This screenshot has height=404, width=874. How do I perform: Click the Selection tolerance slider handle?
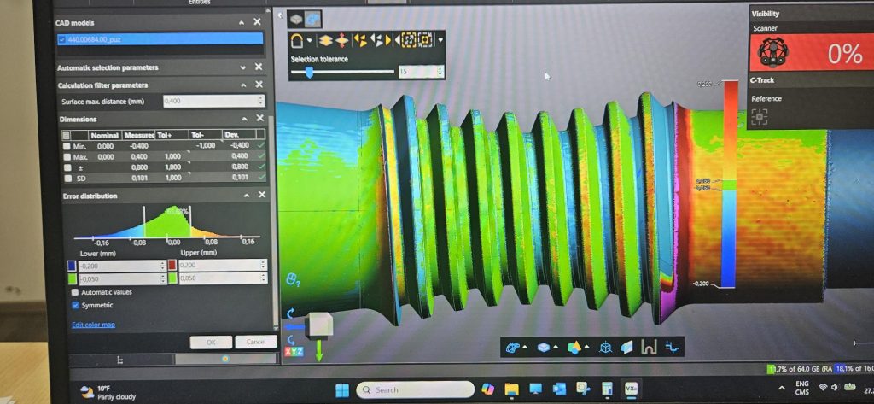(x=309, y=73)
